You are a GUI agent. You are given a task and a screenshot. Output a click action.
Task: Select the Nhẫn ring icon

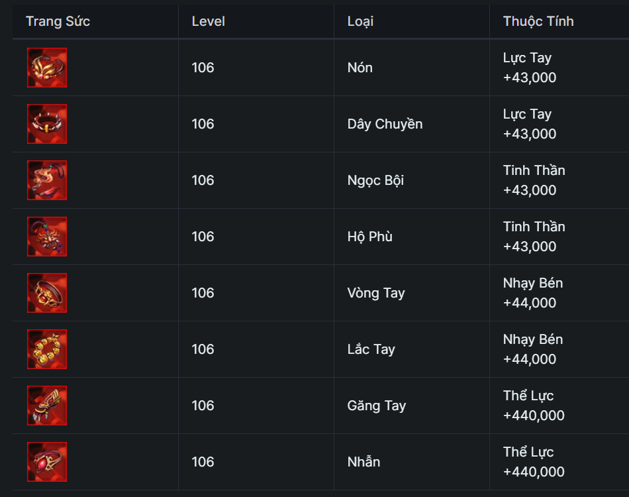47,462
